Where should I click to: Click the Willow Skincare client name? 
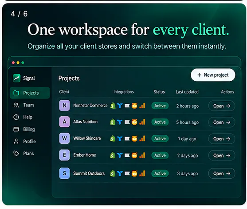coord(87,138)
